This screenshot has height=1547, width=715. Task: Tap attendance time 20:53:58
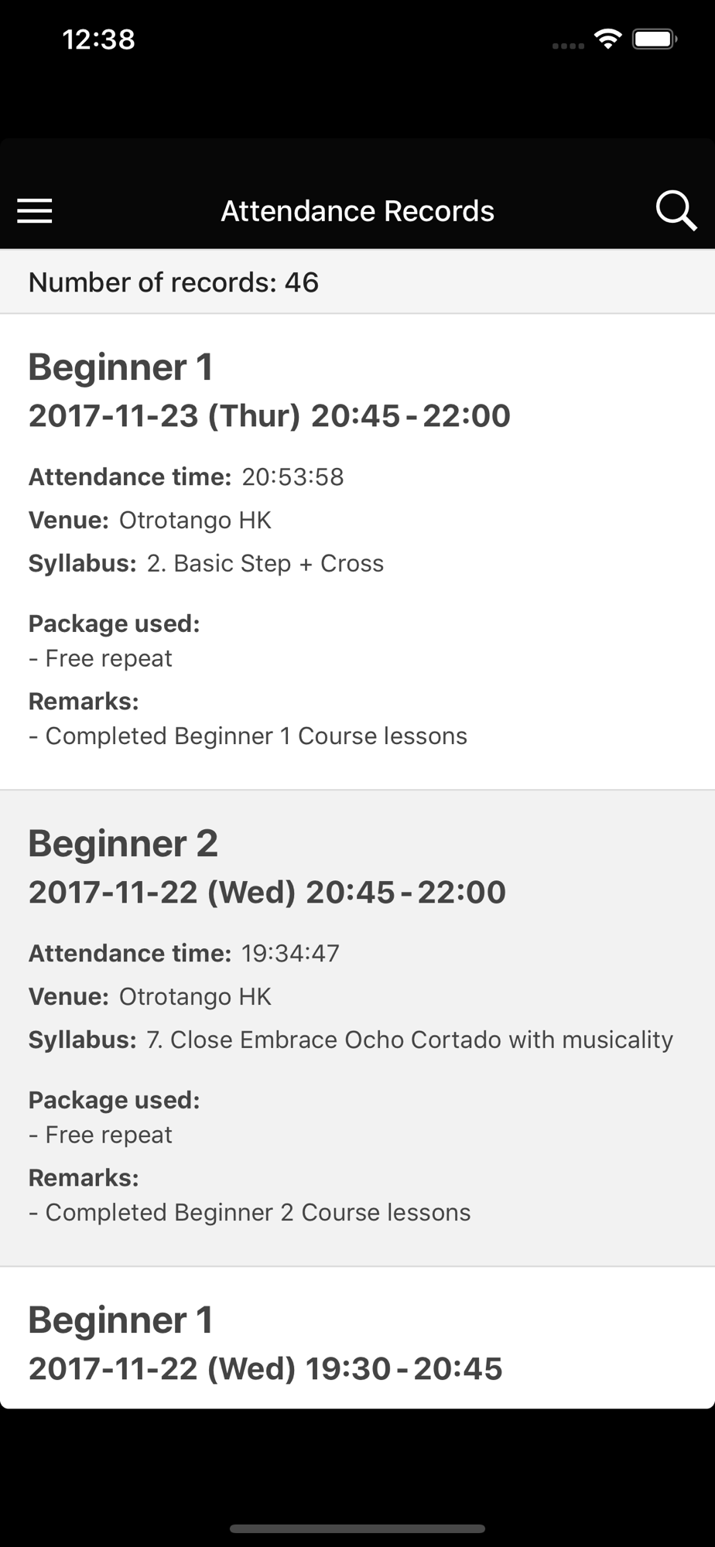click(x=292, y=476)
